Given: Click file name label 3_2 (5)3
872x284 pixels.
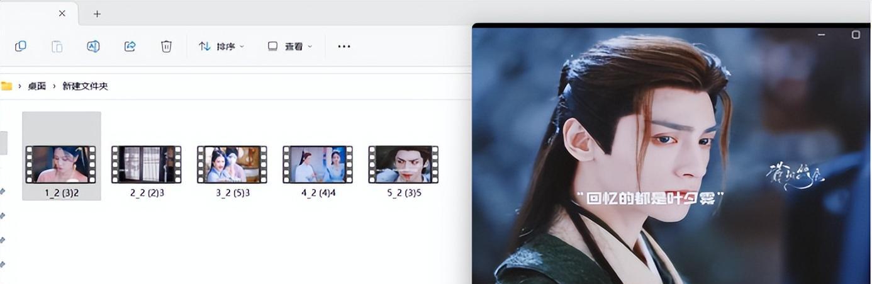Looking at the screenshot, I should point(233,193).
